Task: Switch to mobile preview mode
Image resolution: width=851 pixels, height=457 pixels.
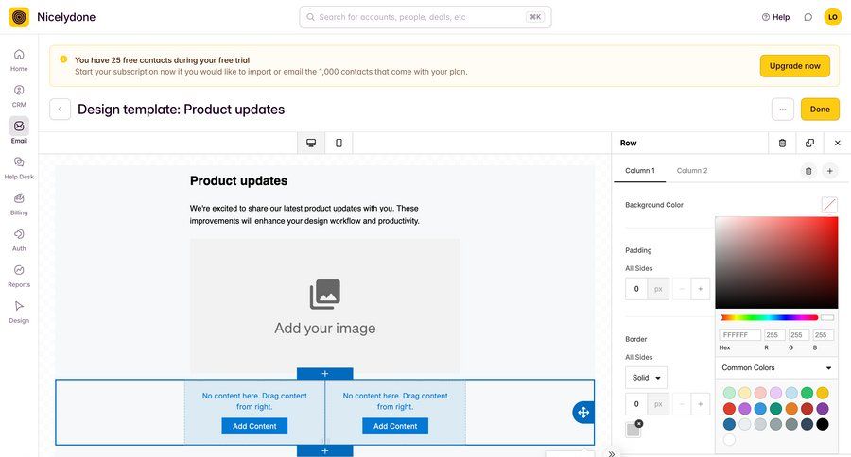Action: [x=339, y=143]
